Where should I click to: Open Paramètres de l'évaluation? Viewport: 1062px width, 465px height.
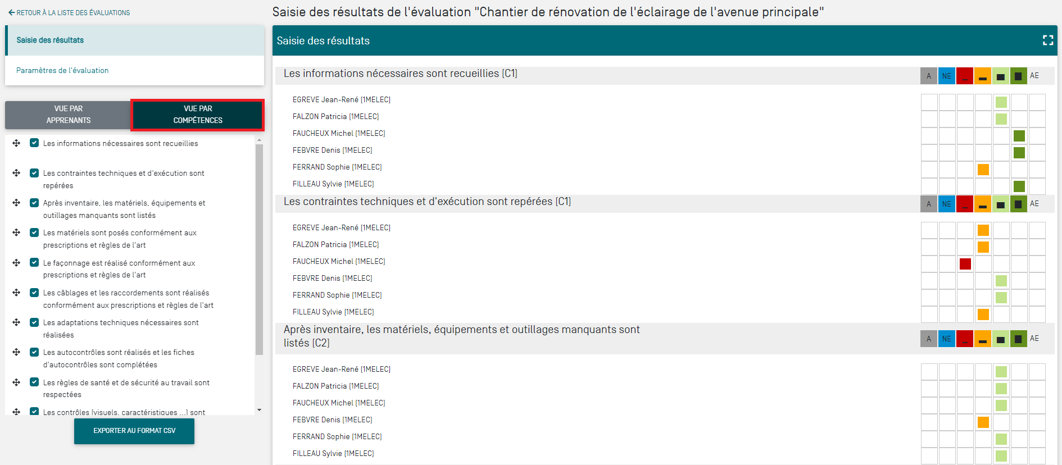[62, 70]
